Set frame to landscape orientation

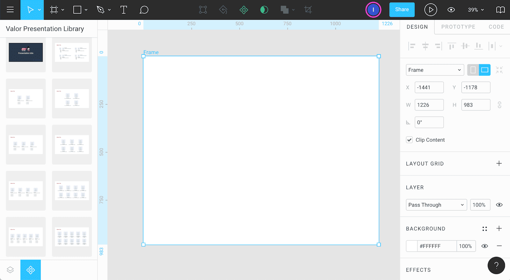coord(485,70)
